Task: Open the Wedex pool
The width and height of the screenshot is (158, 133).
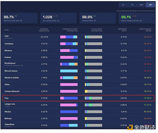Action: pyautogui.click(x=8, y=112)
